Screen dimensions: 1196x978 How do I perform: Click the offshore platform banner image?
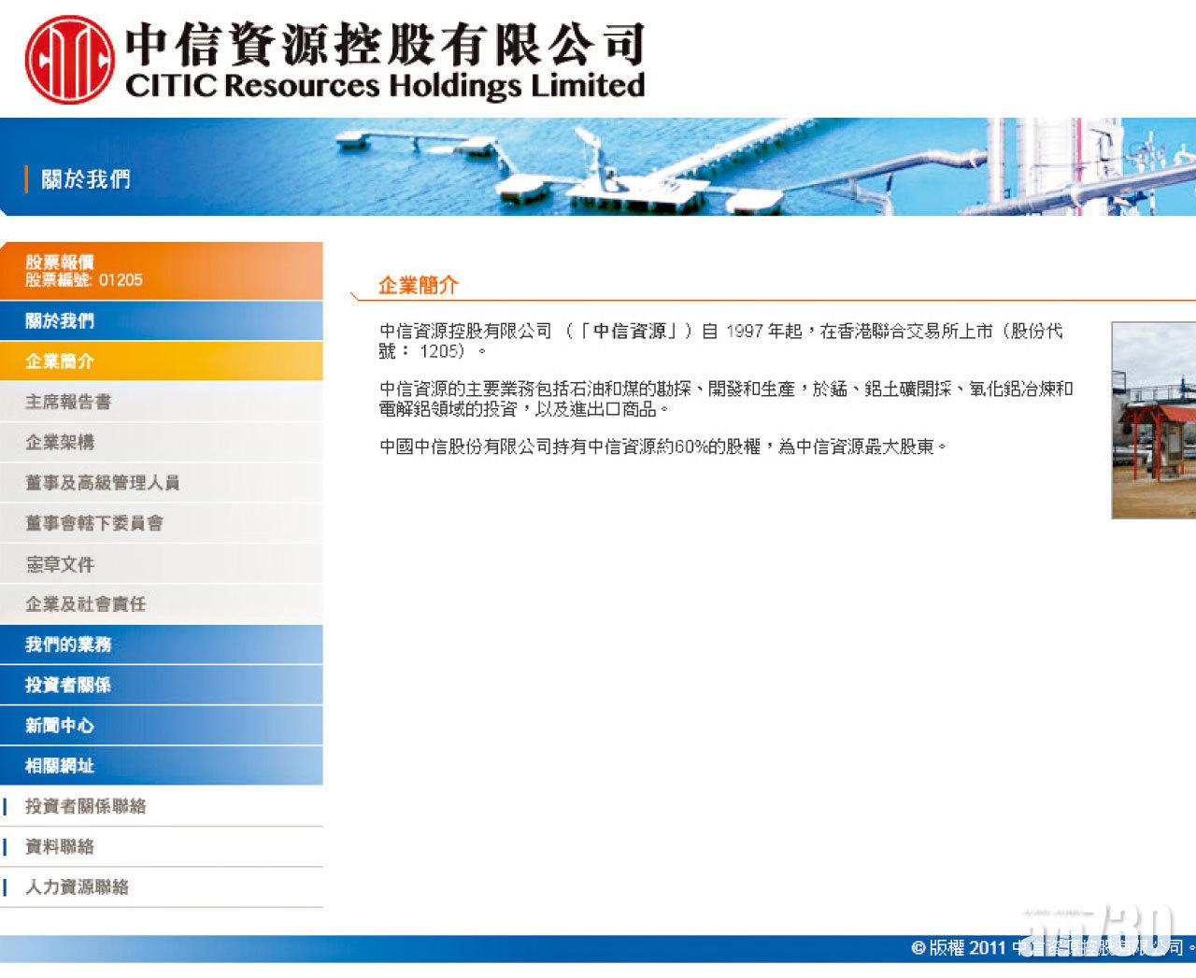[598, 166]
